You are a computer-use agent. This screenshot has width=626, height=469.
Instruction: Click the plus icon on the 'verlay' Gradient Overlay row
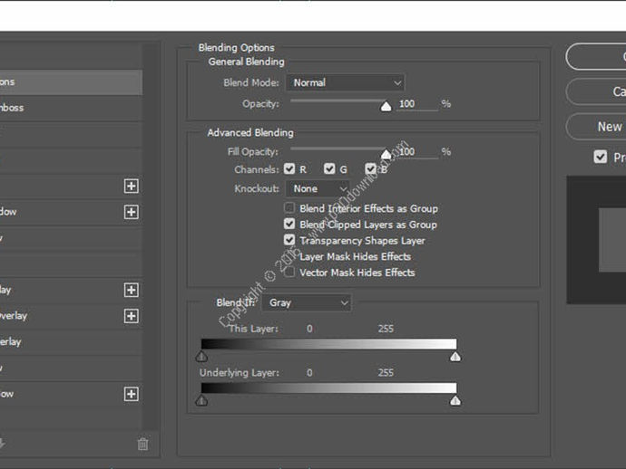(x=131, y=316)
